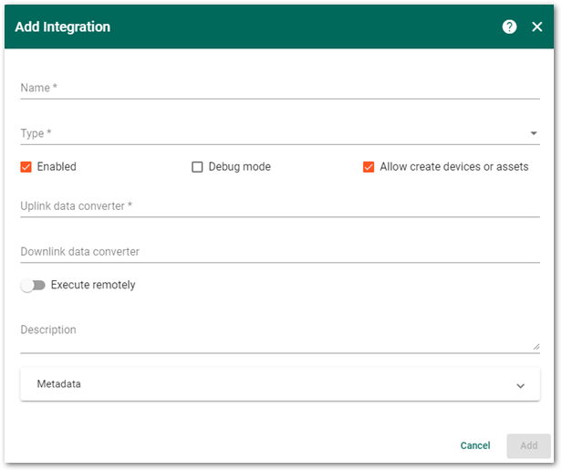Screen dimensions: 562x471
Task: Click the Debug mode label text
Action: 240,167
